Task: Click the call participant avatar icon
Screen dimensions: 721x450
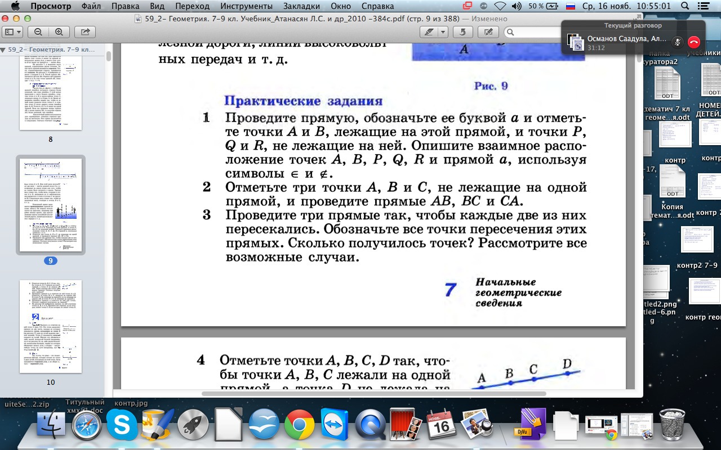Action: point(575,42)
